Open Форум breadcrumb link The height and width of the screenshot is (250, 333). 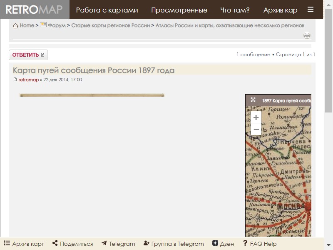click(57, 25)
